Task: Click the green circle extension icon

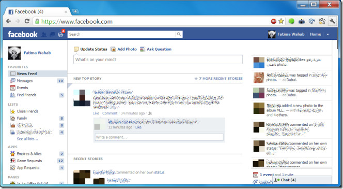Action: pos(291,21)
